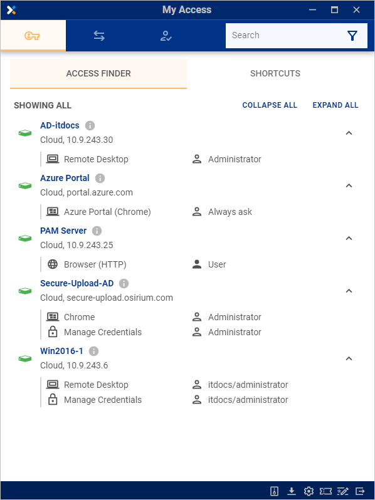This screenshot has height=500, width=375.
Task: Open the Secure-Upload-AD device link
Action: pyautogui.click(x=77, y=283)
